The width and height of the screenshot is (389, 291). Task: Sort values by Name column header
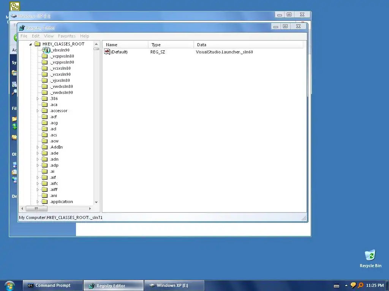[x=125, y=45]
